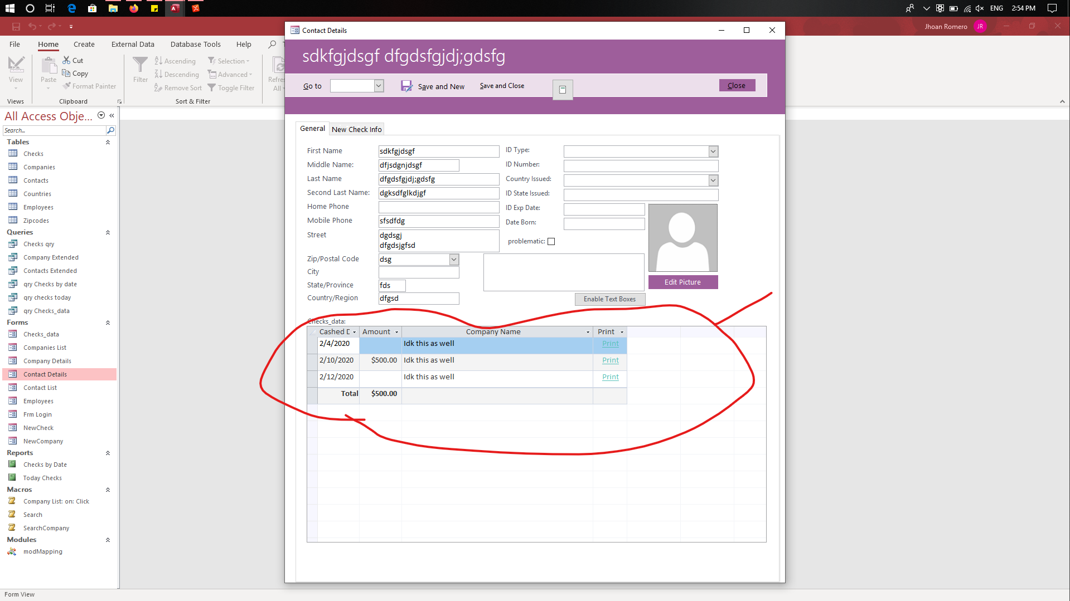Open the Checks table in navigation pane
The image size is (1070, 601).
pos(33,154)
